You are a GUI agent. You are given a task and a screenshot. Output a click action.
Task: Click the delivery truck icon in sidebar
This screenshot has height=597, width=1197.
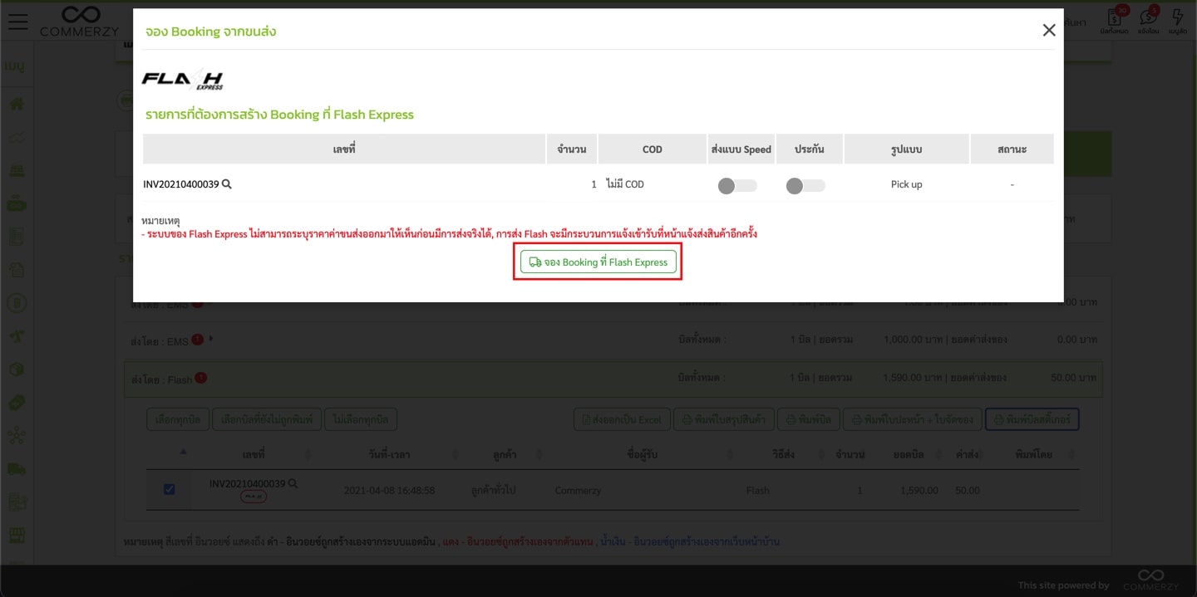tap(17, 469)
